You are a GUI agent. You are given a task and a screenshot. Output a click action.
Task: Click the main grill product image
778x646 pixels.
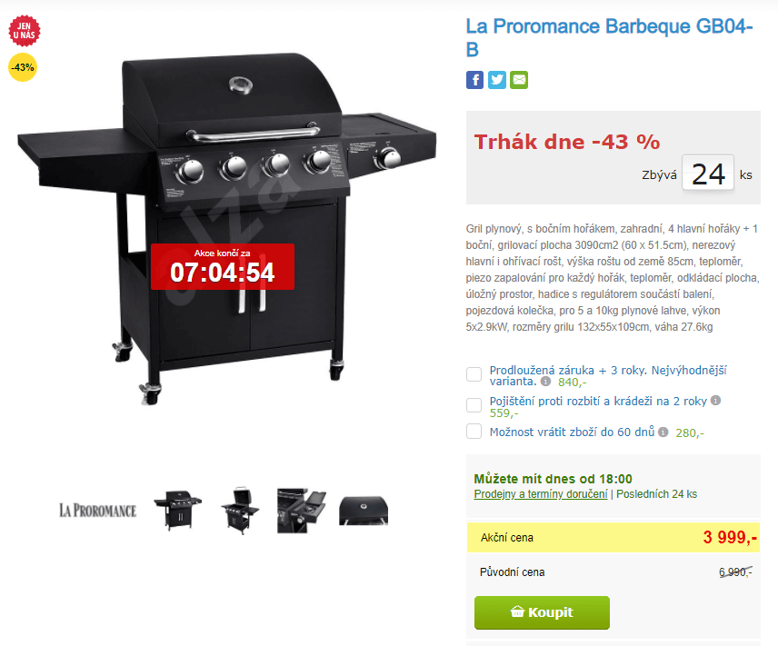tap(226, 228)
